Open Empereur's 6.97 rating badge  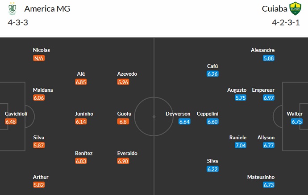pos(269,98)
